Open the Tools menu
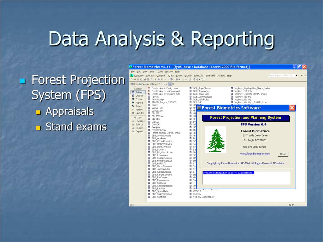The image size is (323, 242). [x=160, y=72]
